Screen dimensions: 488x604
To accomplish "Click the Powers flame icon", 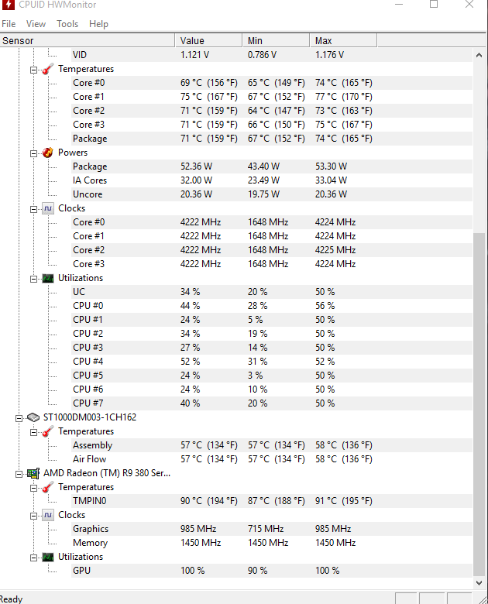I will pyautogui.click(x=47, y=153).
